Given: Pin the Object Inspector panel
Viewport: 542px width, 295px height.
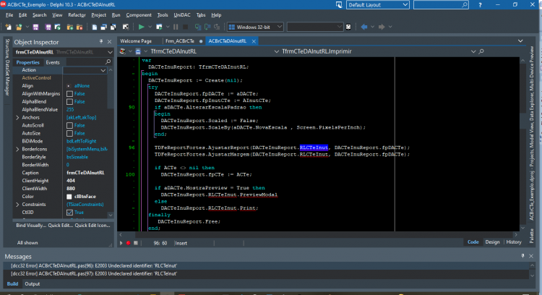Looking at the screenshot, I should pos(101,41).
